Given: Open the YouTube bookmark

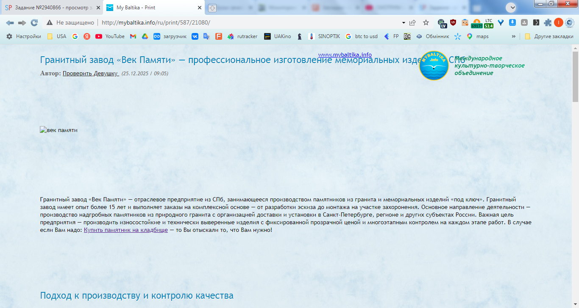Looking at the screenshot, I should click(x=110, y=36).
